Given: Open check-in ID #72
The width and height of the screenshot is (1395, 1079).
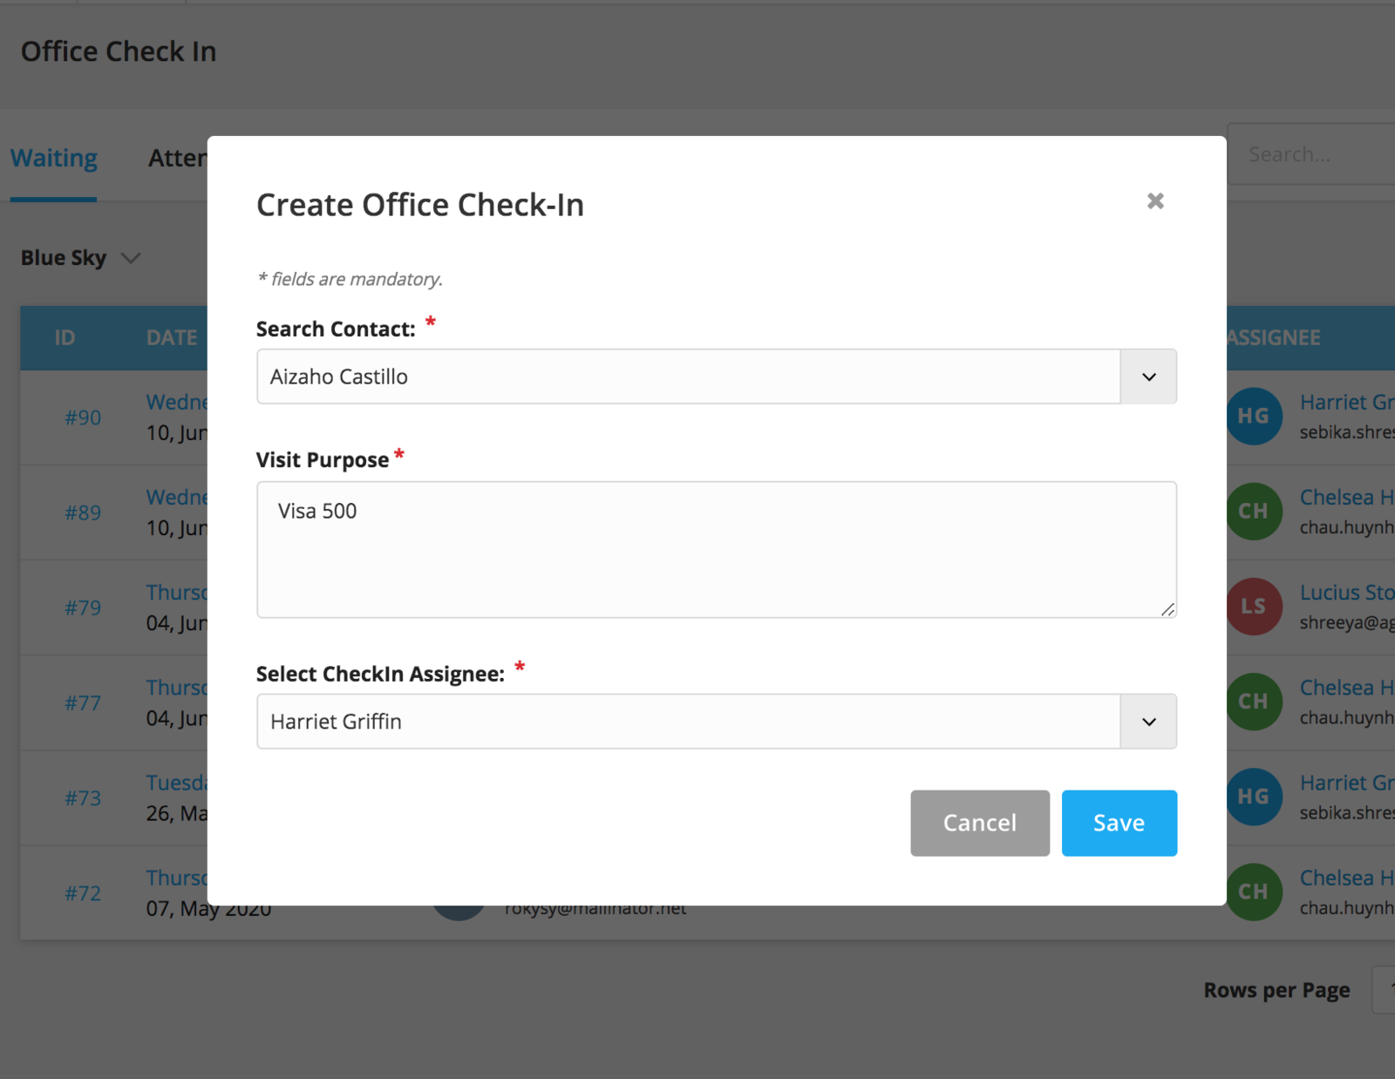Looking at the screenshot, I should coord(83,893).
